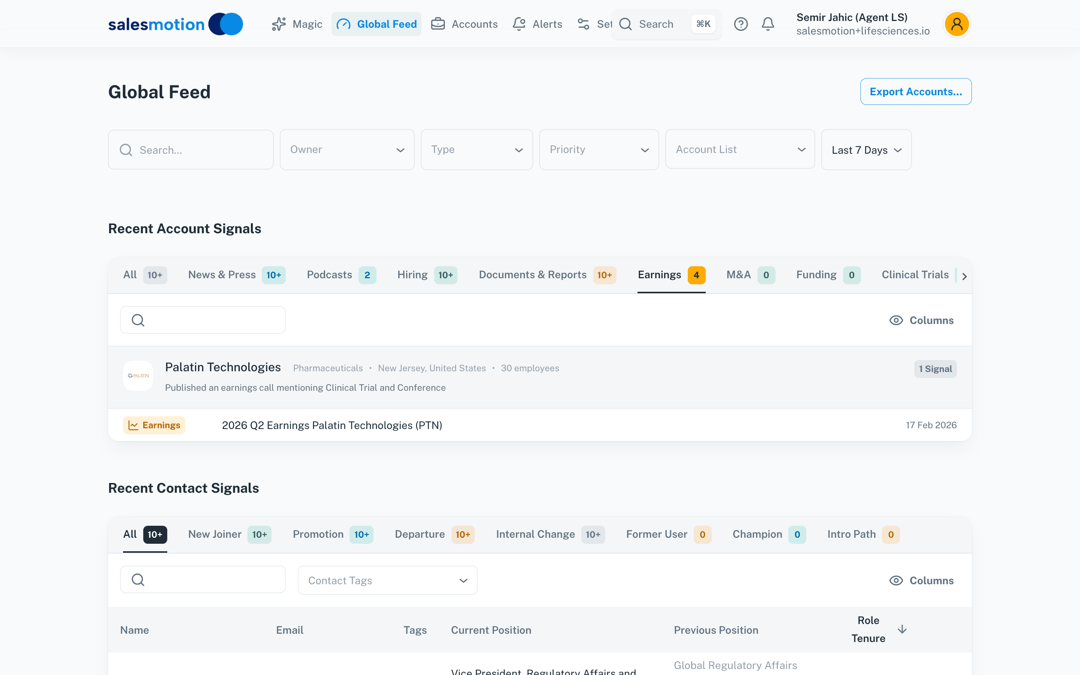Switch to M&A tab

(x=751, y=275)
